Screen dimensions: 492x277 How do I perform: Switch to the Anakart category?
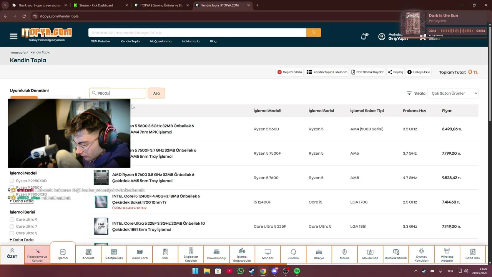pos(88,255)
